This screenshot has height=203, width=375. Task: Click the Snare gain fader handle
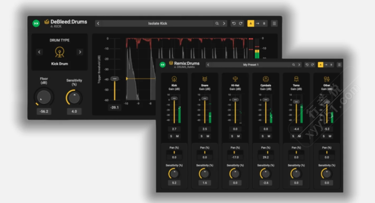click(x=205, y=98)
